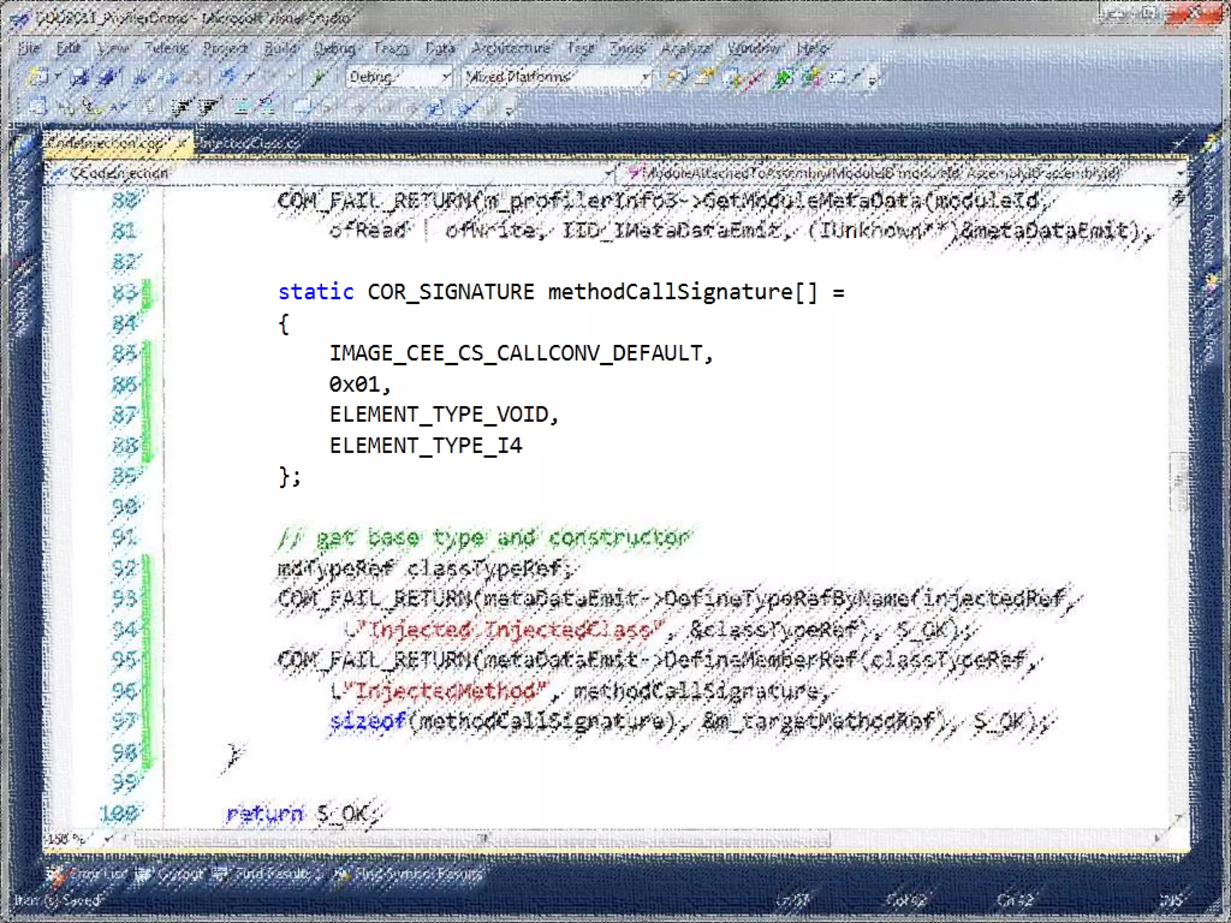The width and height of the screenshot is (1231, 923).
Task: Click the Start Debugging green arrow icon
Action: [319, 77]
